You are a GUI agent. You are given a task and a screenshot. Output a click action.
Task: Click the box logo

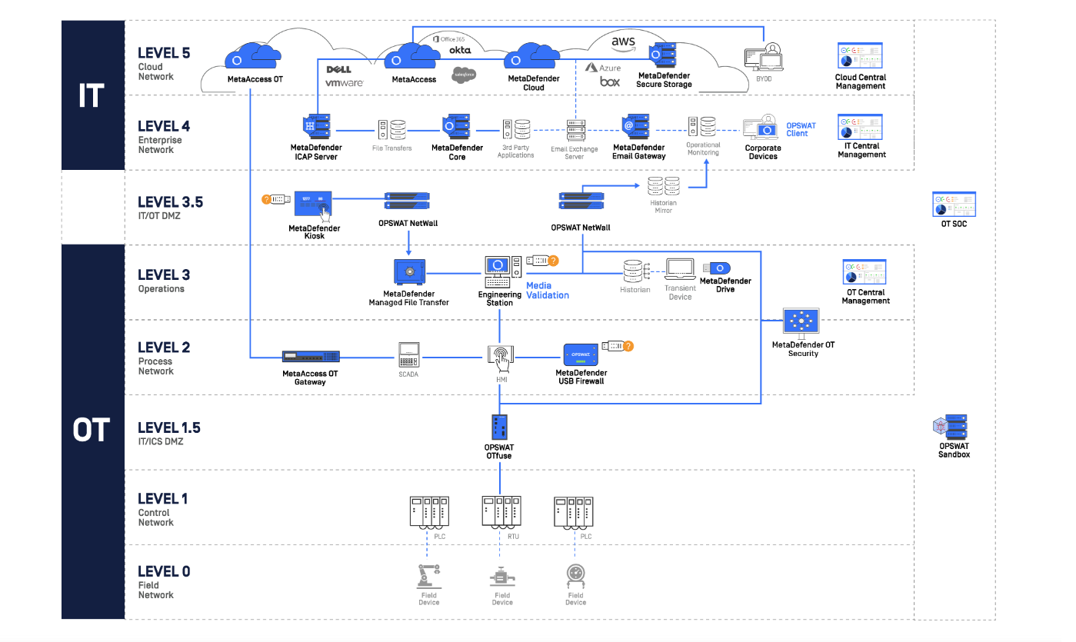coord(610,81)
